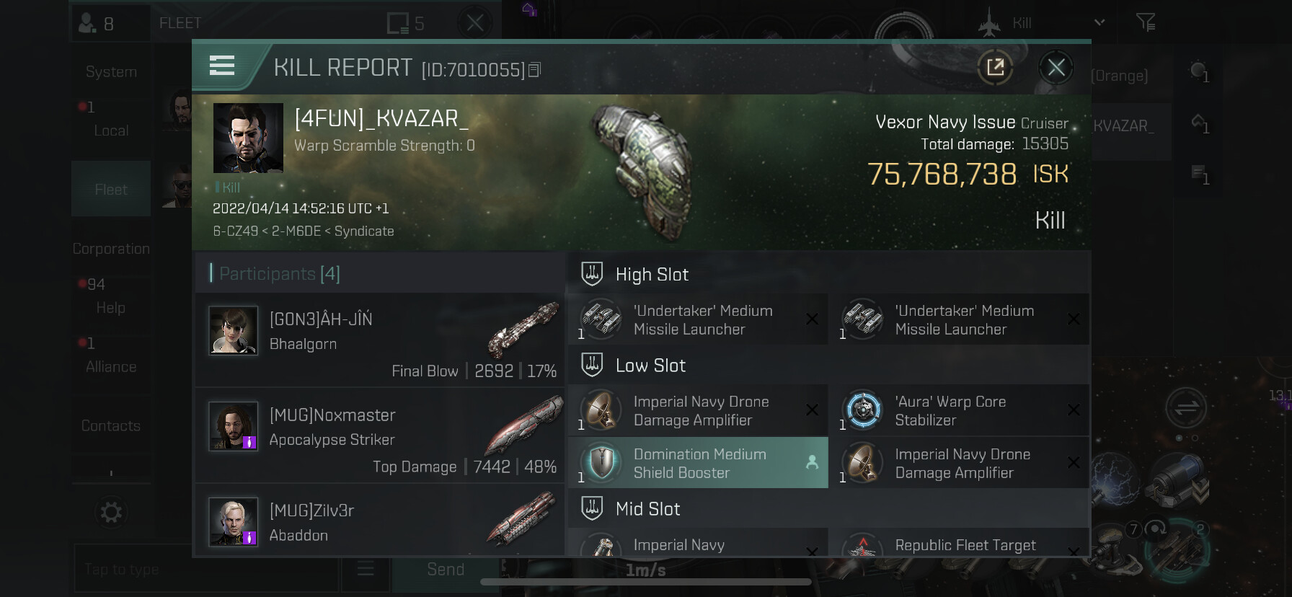Close the Kill Report window
Image resolution: width=1292 pixels, height=597 pixels.
(1056, 68)
